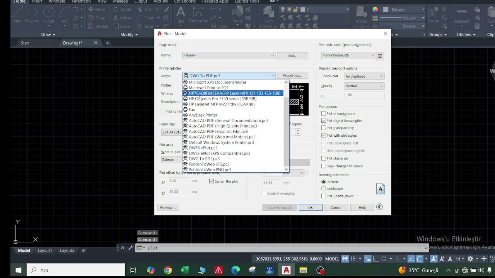The image size is (495, 278).
Task: Click the Preview... button
Action: 168,208
